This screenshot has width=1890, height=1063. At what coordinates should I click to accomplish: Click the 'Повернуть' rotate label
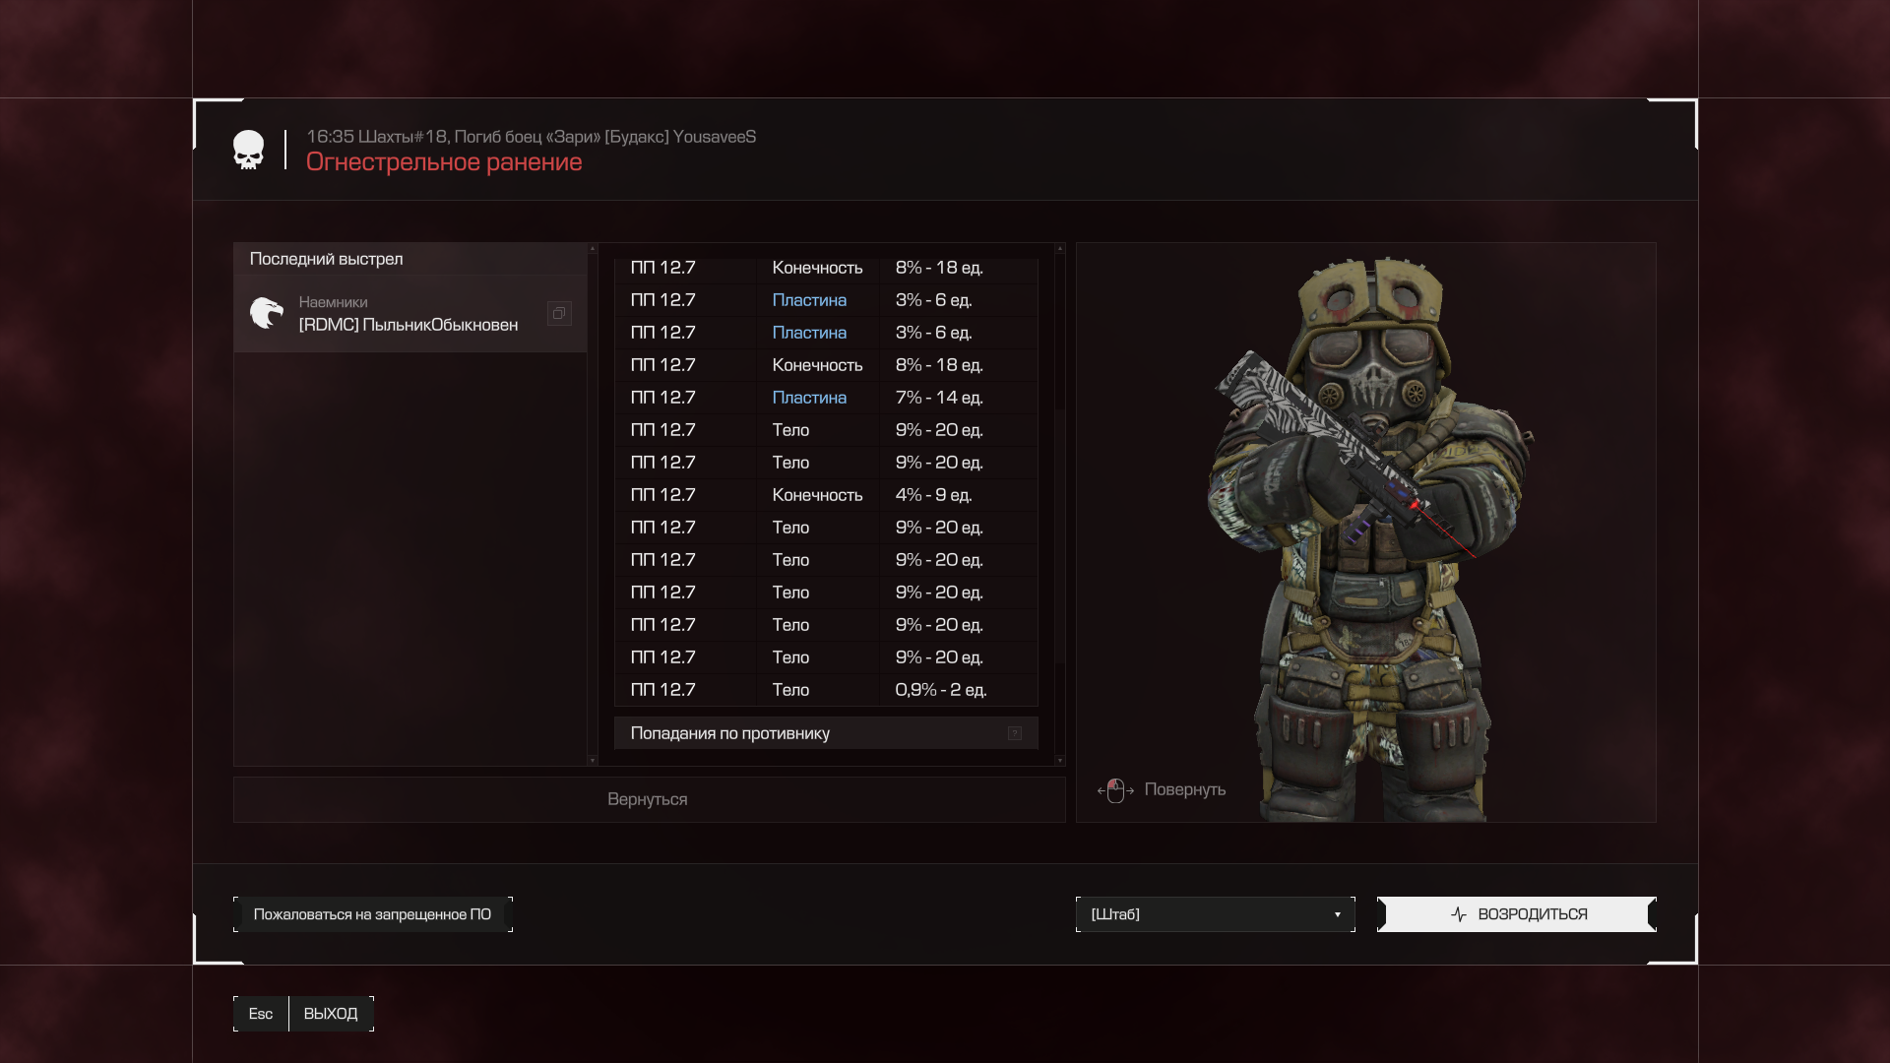[x=1185, y=790]
